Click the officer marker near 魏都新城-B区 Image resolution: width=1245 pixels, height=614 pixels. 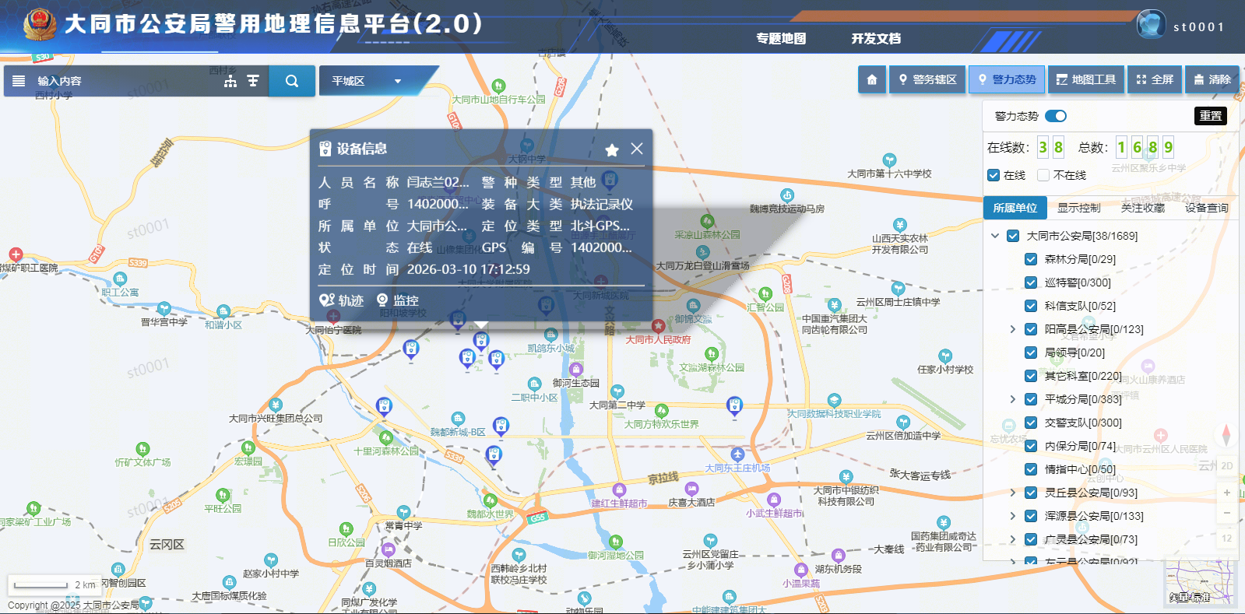501,426
